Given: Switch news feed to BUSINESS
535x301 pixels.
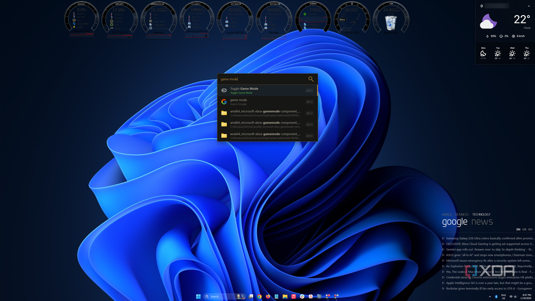Looking at the screenshot, I should (x=462, y=214).
